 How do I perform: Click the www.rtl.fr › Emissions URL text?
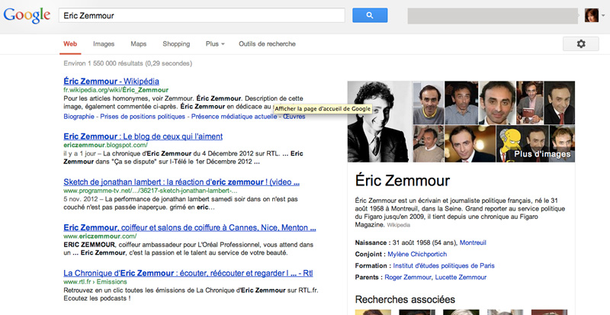point(95,281)
